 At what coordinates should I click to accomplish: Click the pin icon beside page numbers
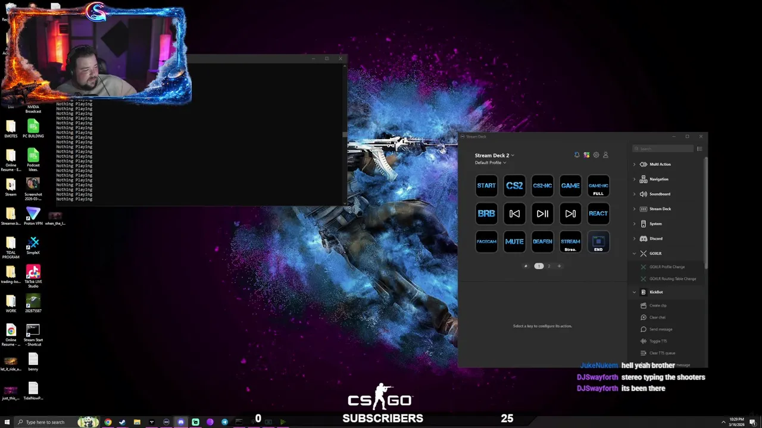click(x=526, y=266)
